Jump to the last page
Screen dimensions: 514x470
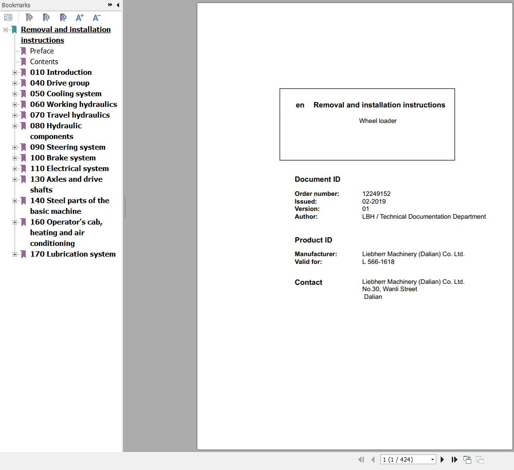[454, 459]
